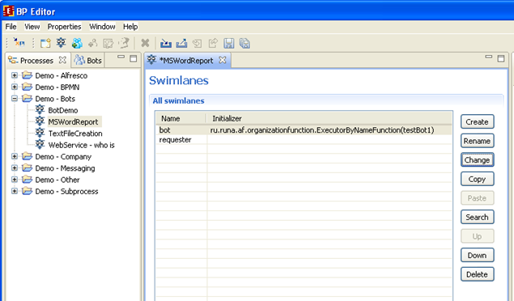Screen dimensions: 514x301
Task: Open the Window menu
Action: pos(102,27)
